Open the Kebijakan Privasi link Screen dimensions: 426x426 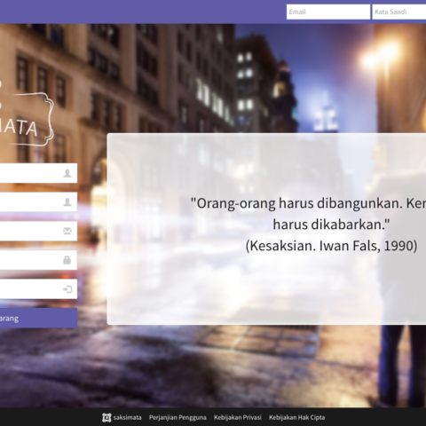[x=238, y=417]
